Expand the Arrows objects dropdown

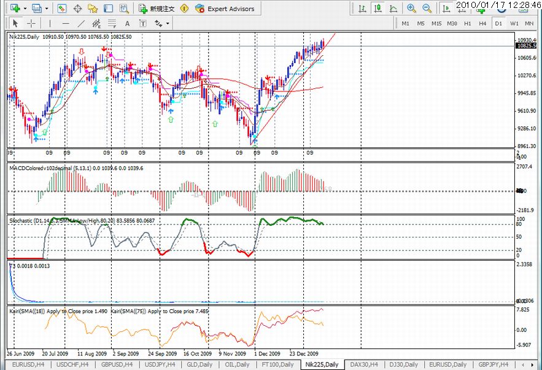168,23
